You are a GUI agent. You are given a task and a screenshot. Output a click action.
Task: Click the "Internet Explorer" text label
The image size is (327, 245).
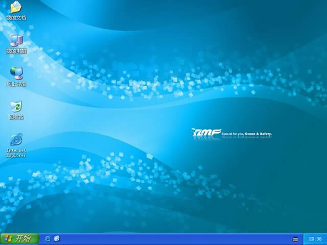tap(16, 153)
